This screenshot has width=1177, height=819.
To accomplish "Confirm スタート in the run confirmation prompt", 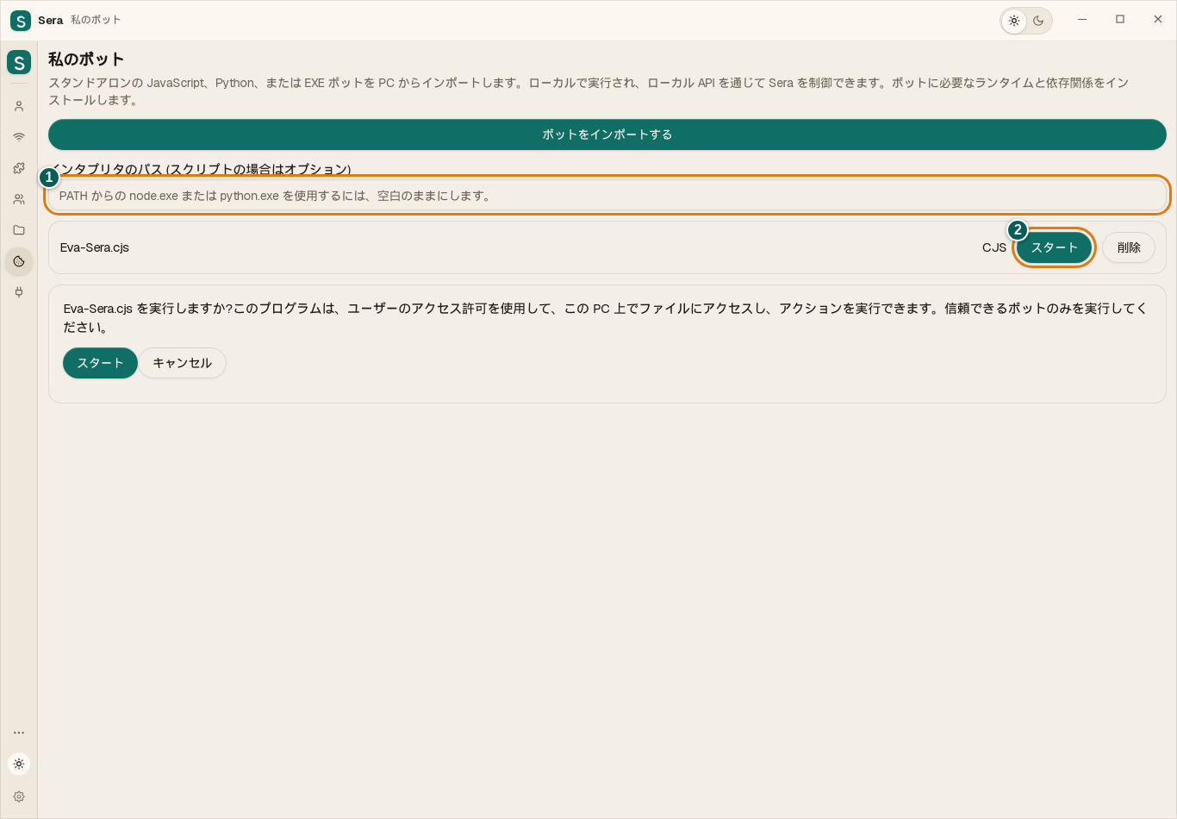I will tap(100, 363).
